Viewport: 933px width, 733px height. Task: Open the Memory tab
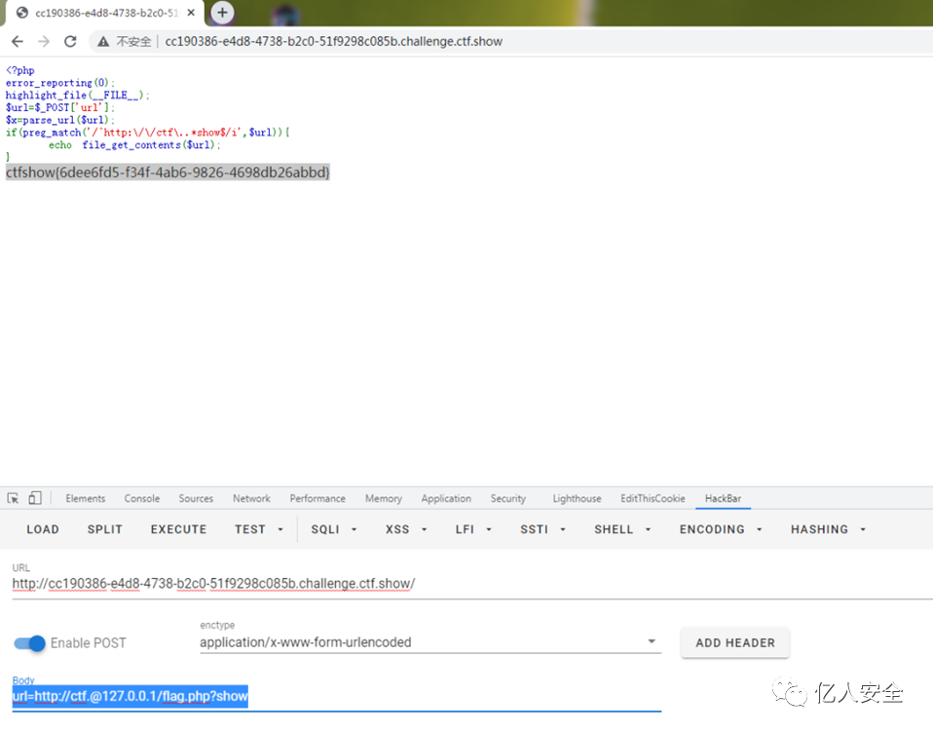point(383,498)
